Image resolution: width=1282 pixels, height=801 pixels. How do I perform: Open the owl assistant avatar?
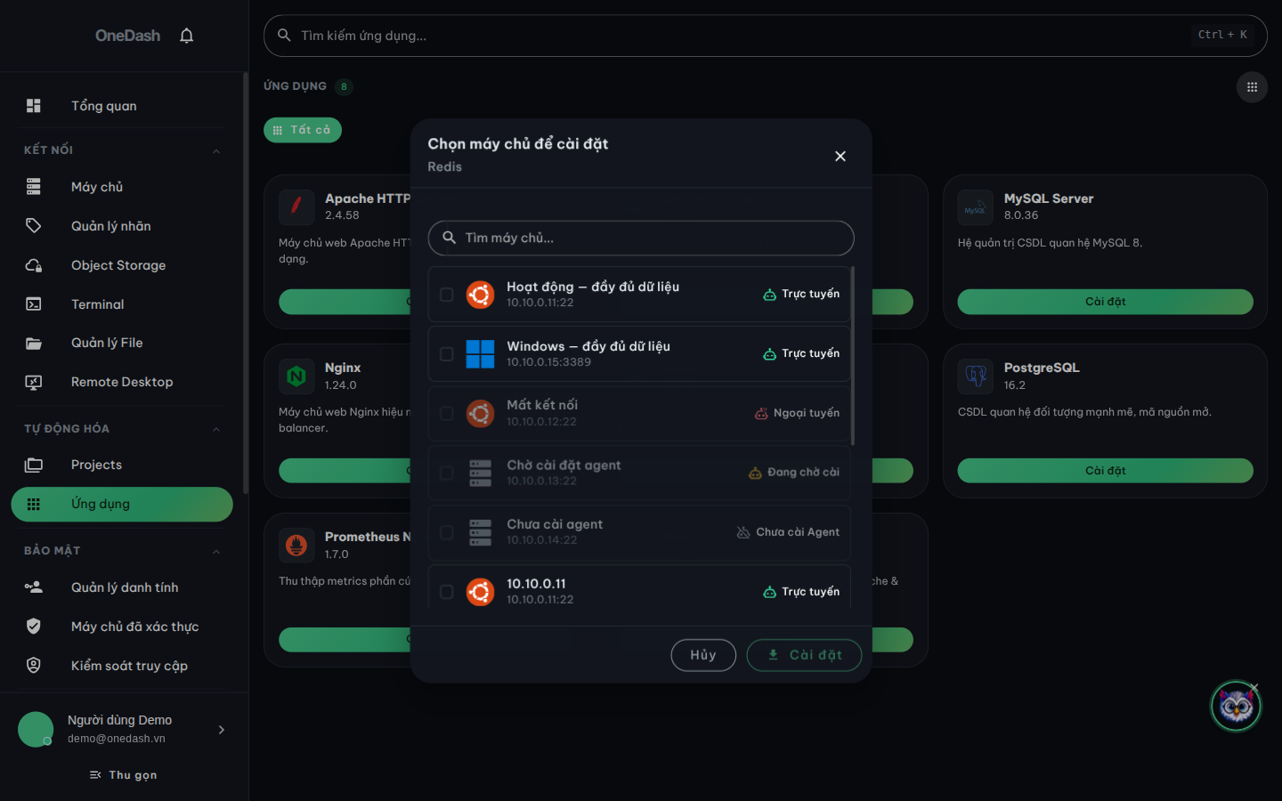tap(1236, 707)
